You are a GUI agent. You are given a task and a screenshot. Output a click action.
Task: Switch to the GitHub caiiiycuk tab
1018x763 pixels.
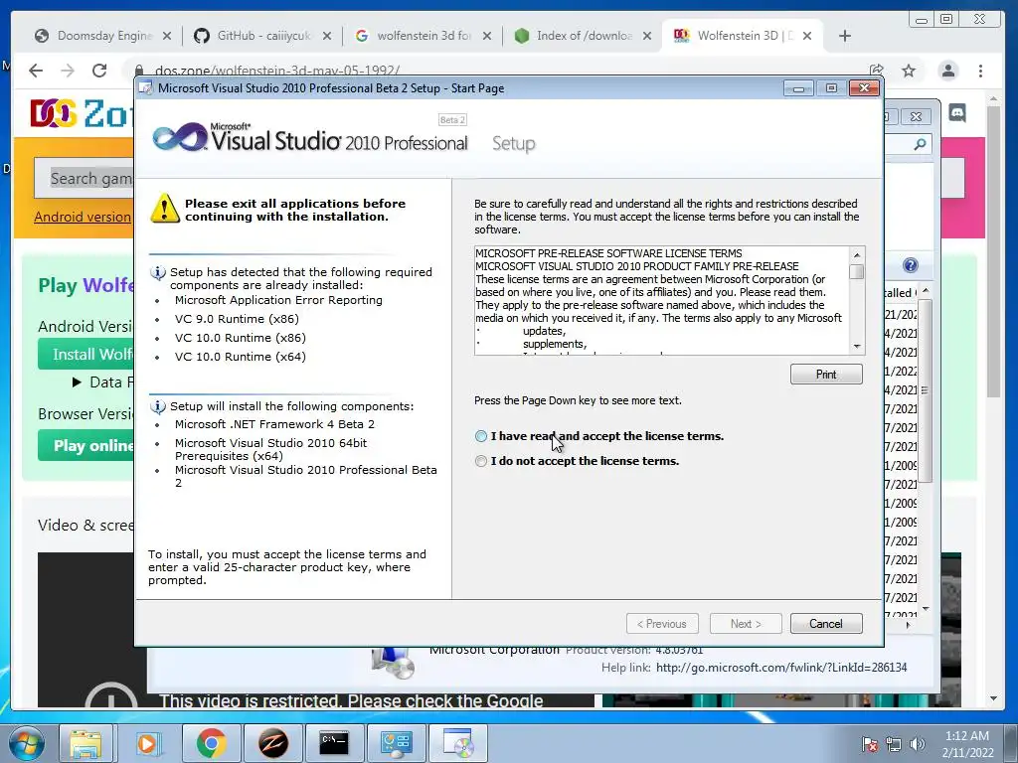tap(262, 36)
